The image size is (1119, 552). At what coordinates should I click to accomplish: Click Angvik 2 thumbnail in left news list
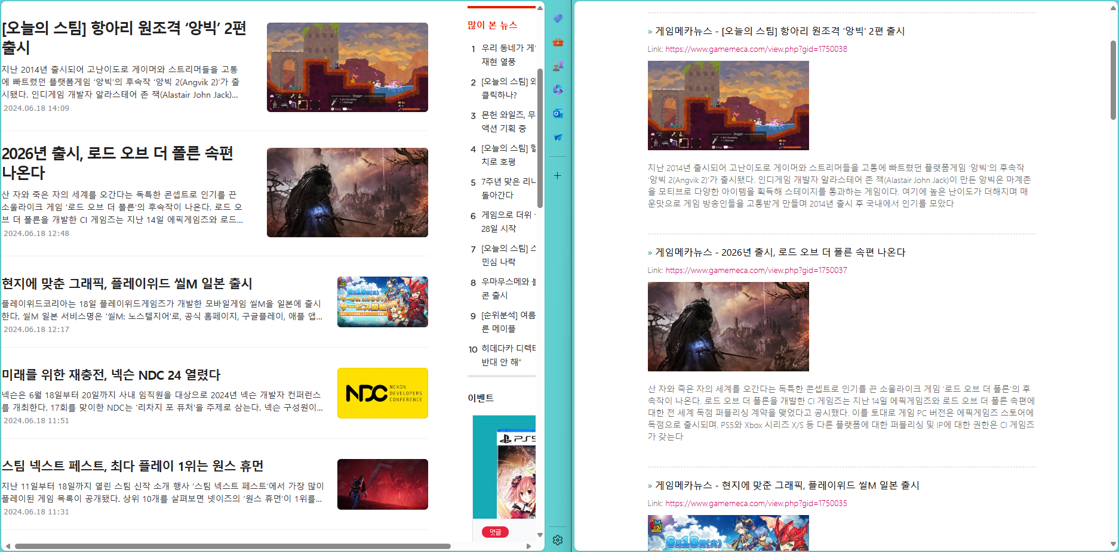click(348, 67)
